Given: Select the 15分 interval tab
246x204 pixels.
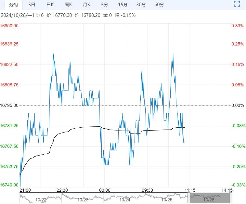Looking at the screenshot, I should pos(123,5).
